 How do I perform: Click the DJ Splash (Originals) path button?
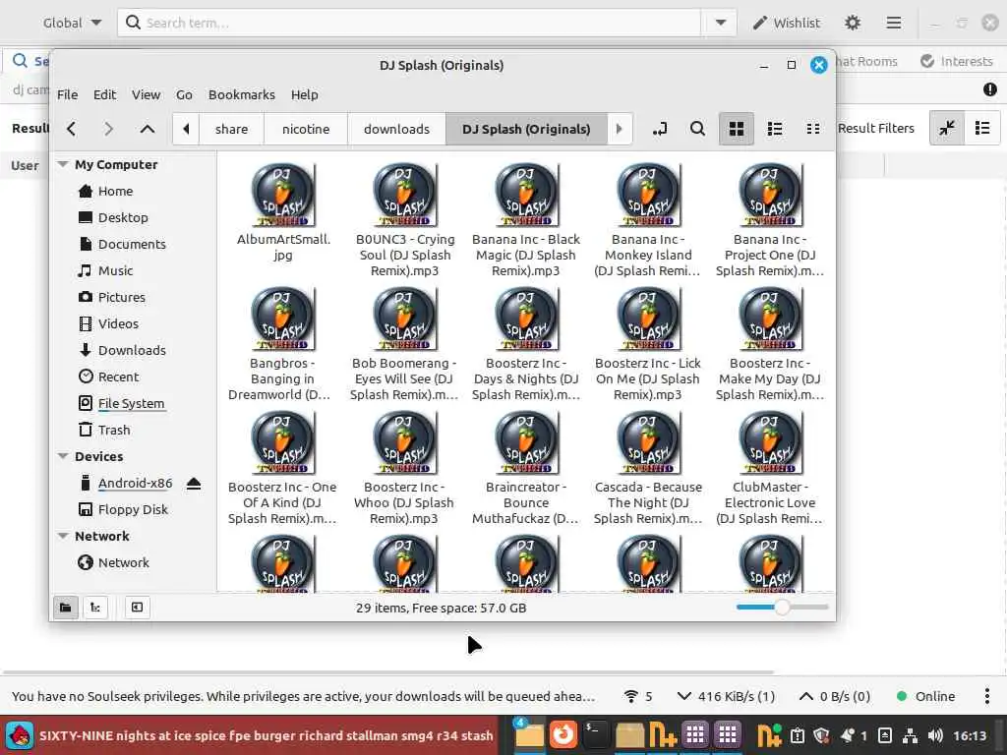[526, 129]
